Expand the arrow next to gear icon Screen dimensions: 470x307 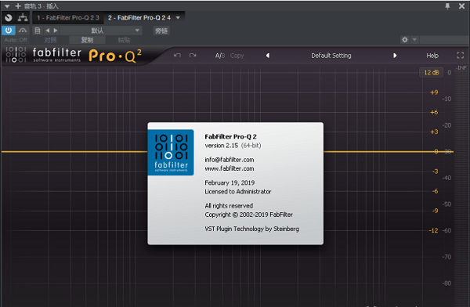point(414,40)
